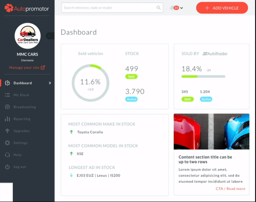Click the Broadcasting sidebar icon
256x202 pixels.
(7, 107)
